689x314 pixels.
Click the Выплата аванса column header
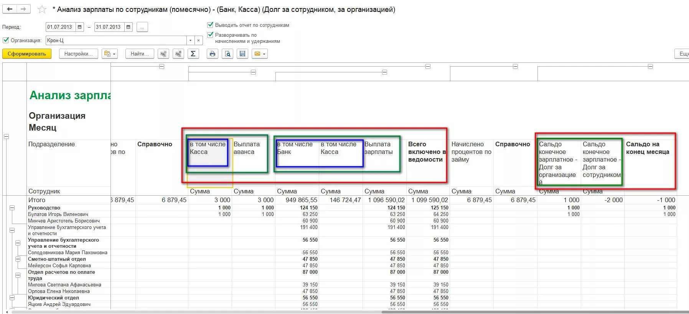[253, 163]
